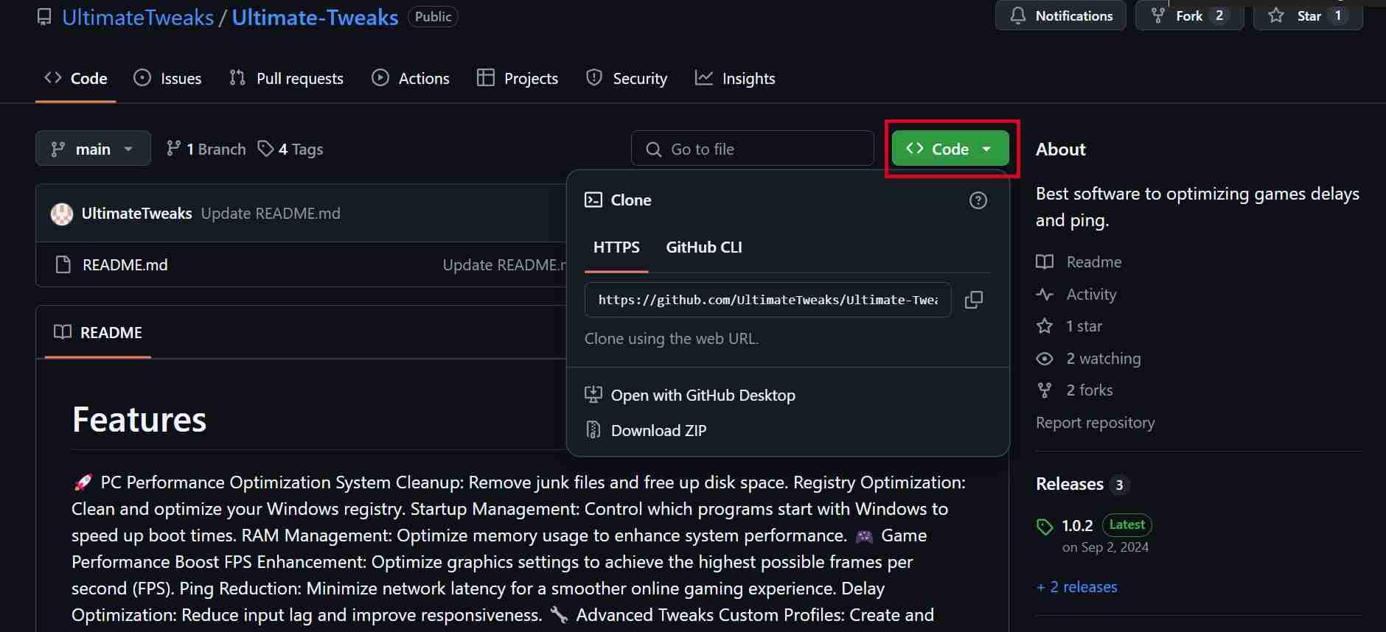Click the Features heading
The image size is (1386, 632).
click(139, 420)
